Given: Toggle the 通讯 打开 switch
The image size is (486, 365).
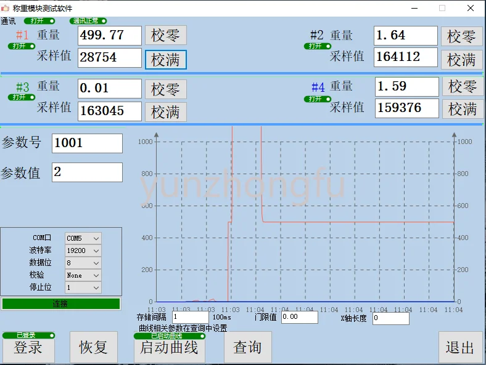Looking at the screenshot, I should point(39,21).
